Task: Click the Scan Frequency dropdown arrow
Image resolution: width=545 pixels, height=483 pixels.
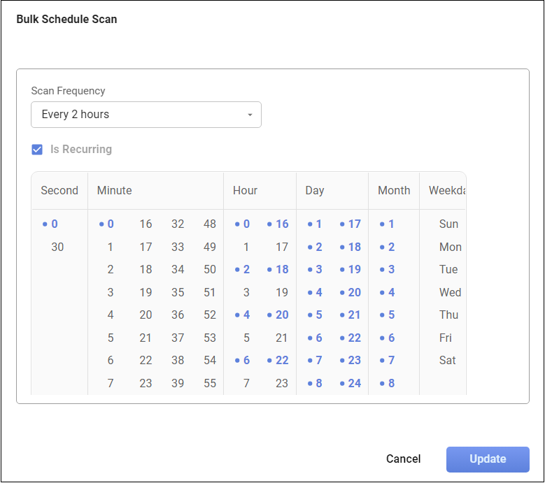Action: tap(250, 115)
